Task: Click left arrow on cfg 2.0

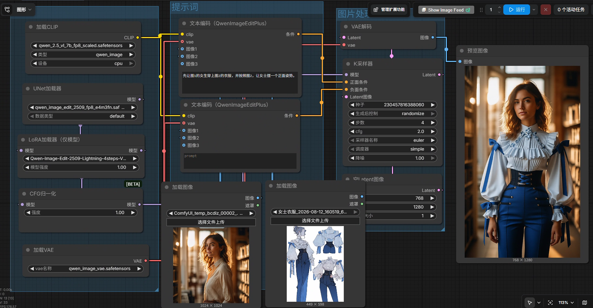Action: [352, 131]
